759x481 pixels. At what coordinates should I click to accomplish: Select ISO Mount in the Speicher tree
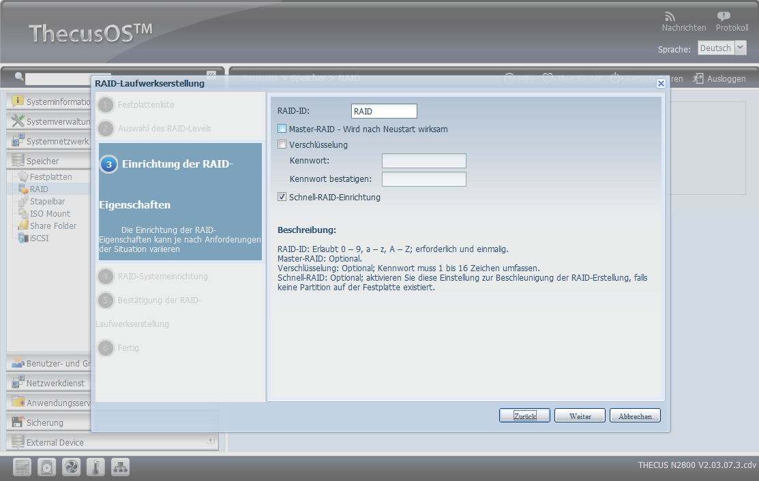pyautogui.click(x=50, y=214)
